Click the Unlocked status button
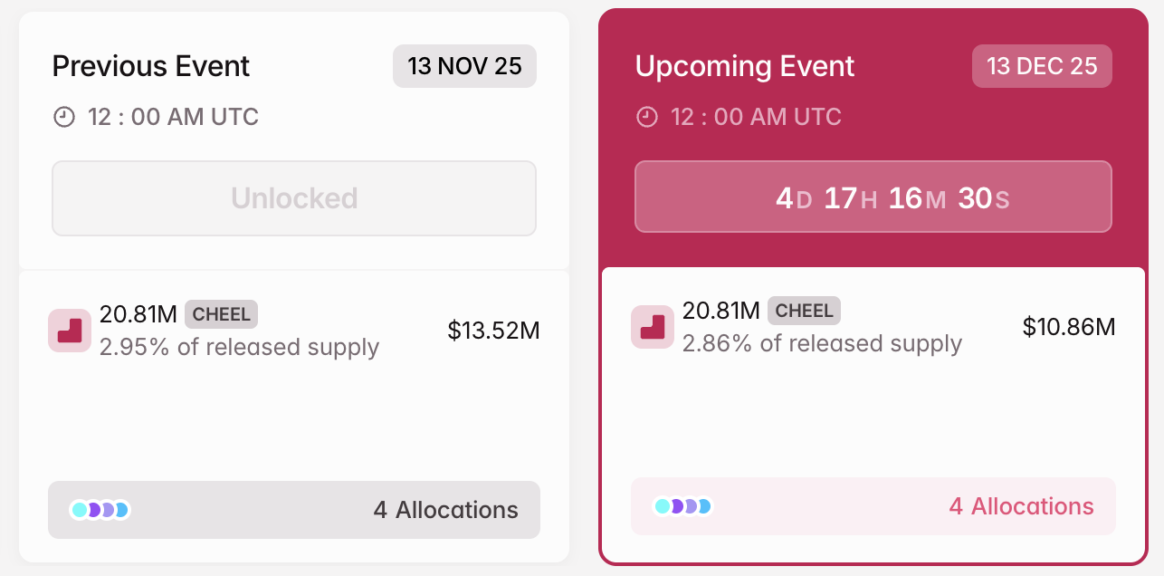Image resolution: width=1164 pixels, height=576 pixels. [293, 197]
